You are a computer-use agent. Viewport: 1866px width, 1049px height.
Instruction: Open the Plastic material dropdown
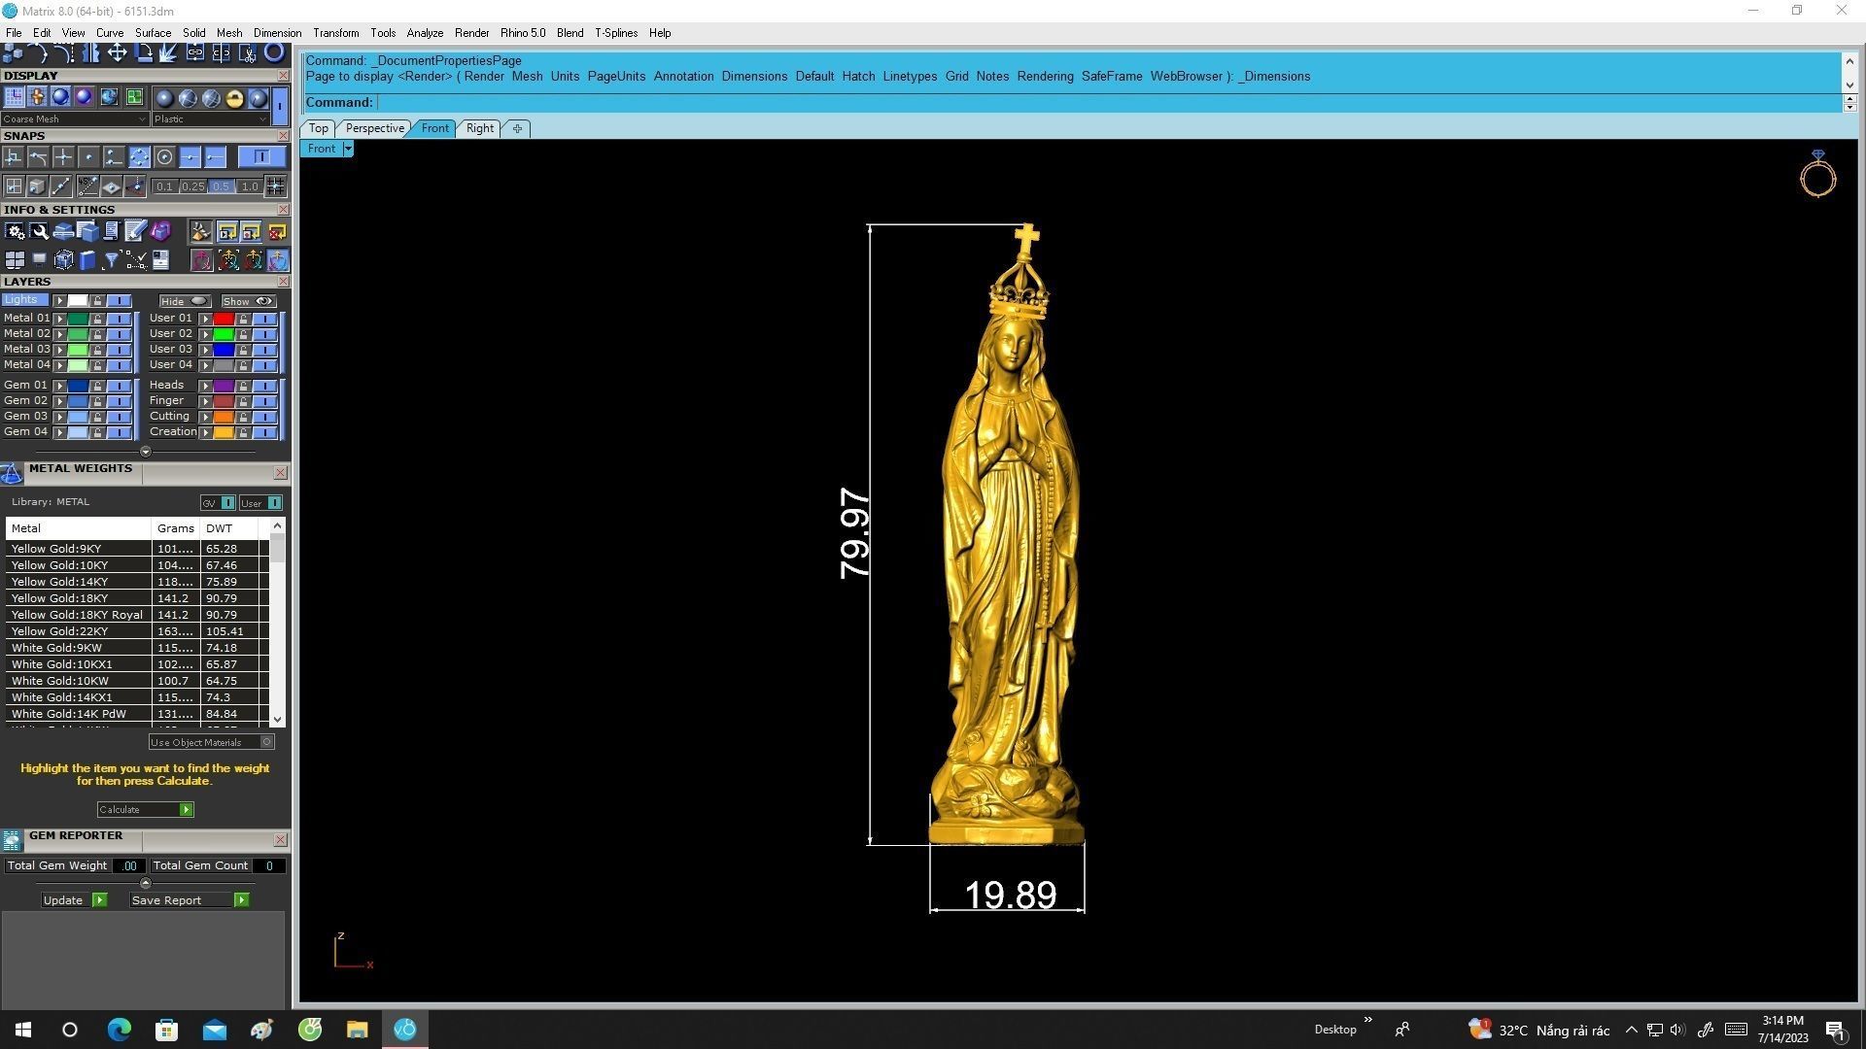click(210, 119)
